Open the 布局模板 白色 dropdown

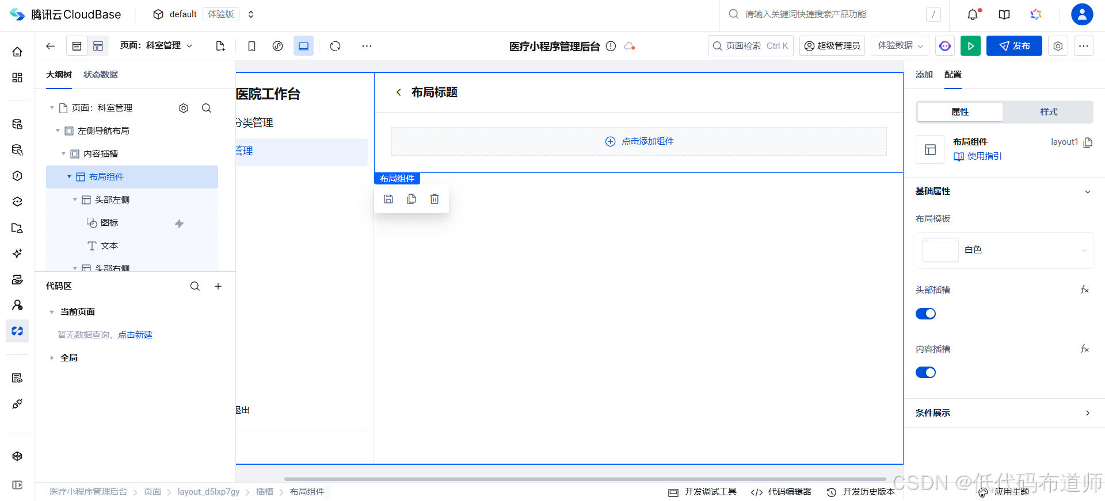pos(1004,250)
